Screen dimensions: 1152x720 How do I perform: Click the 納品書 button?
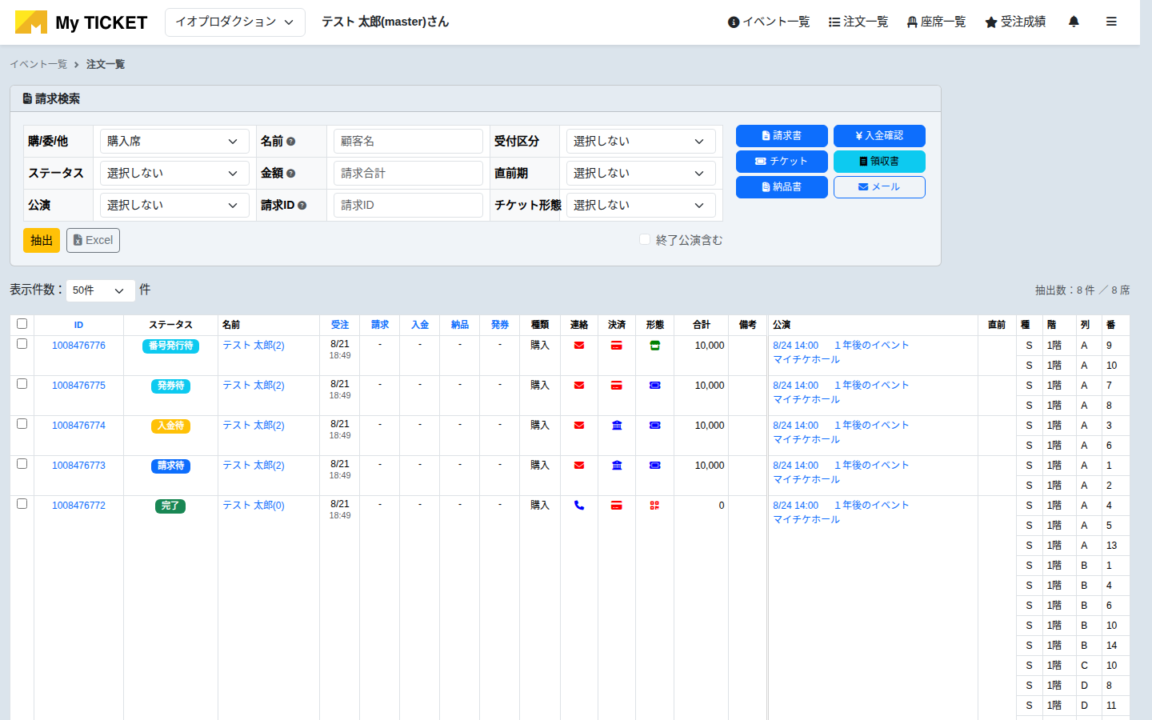tap(782, 187)
